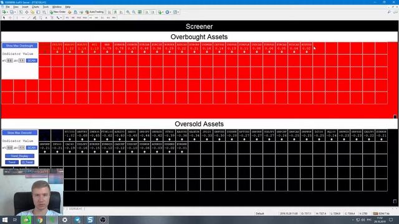Select the Equidistant Channel tool

[35, 18]
